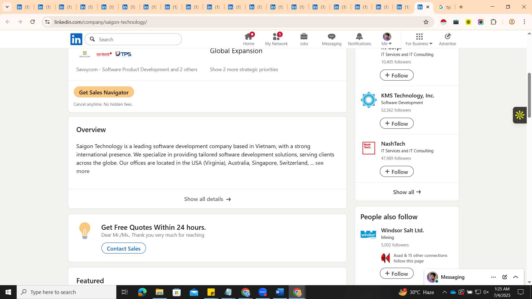Open My Network icon
The width and height of the screenshot is (532, 299).
(276, 39)
